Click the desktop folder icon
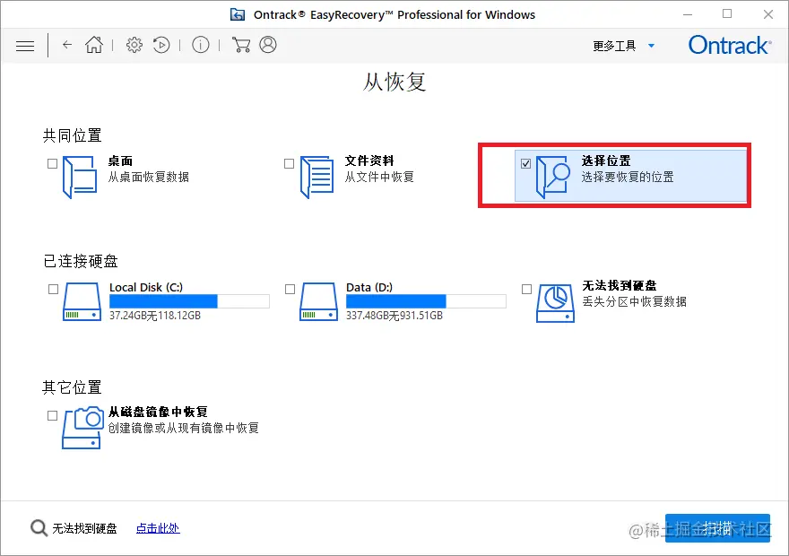 tap(80, 177)
